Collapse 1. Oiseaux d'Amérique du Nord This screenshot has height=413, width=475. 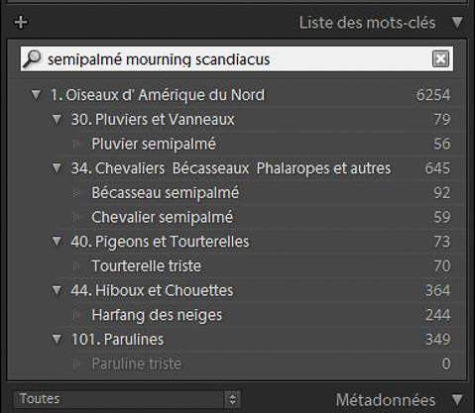(x=36, y=95)
